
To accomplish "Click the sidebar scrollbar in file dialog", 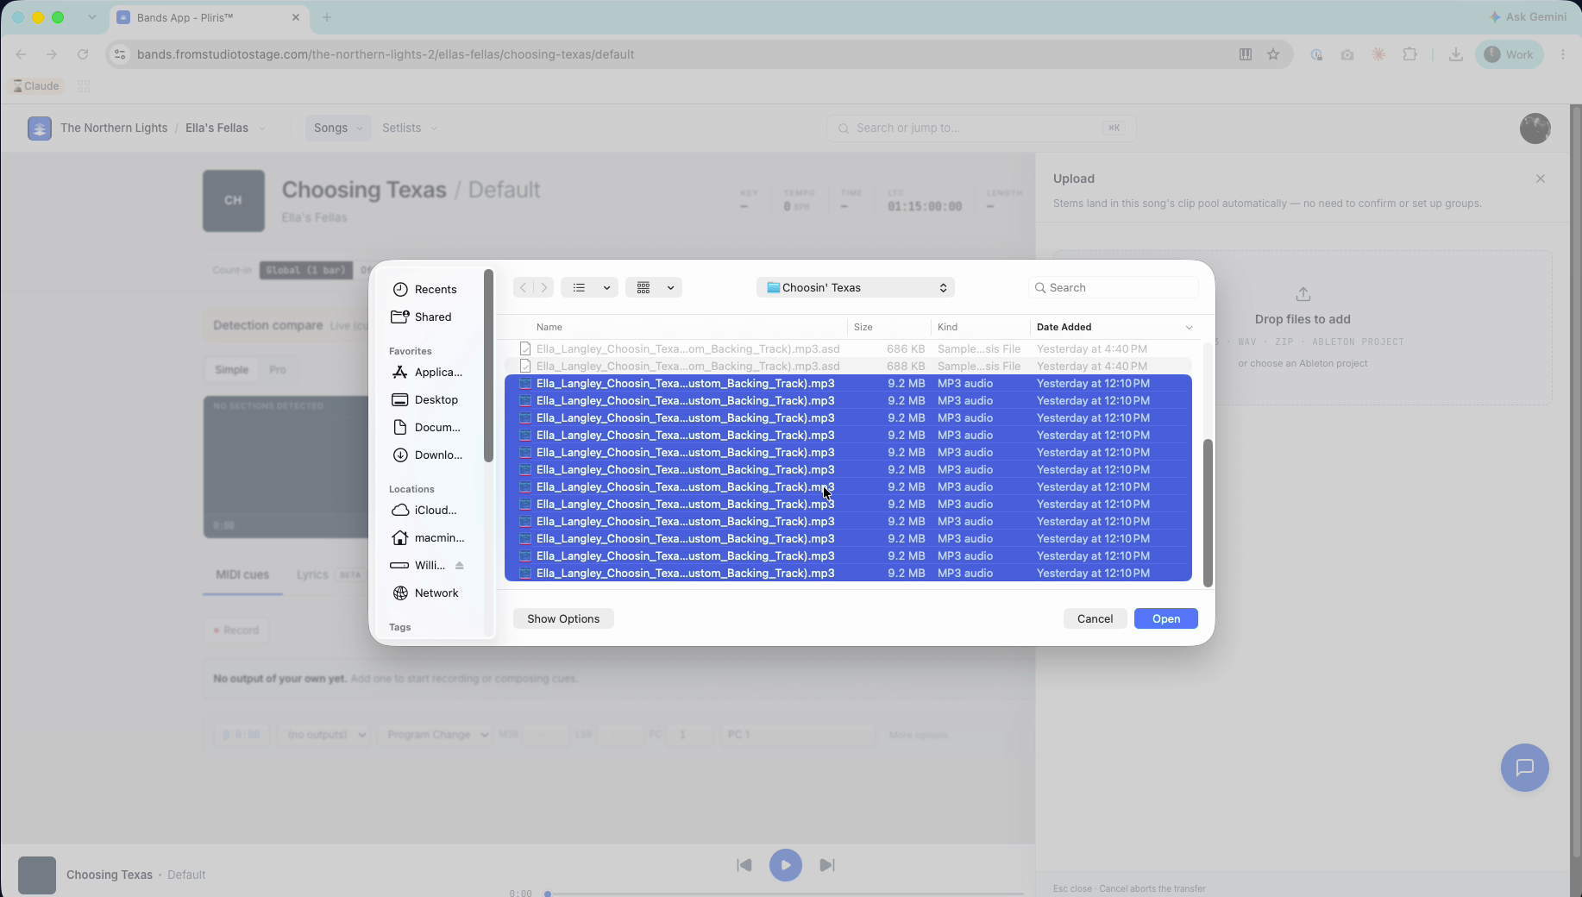I will (x=488, y=366).
